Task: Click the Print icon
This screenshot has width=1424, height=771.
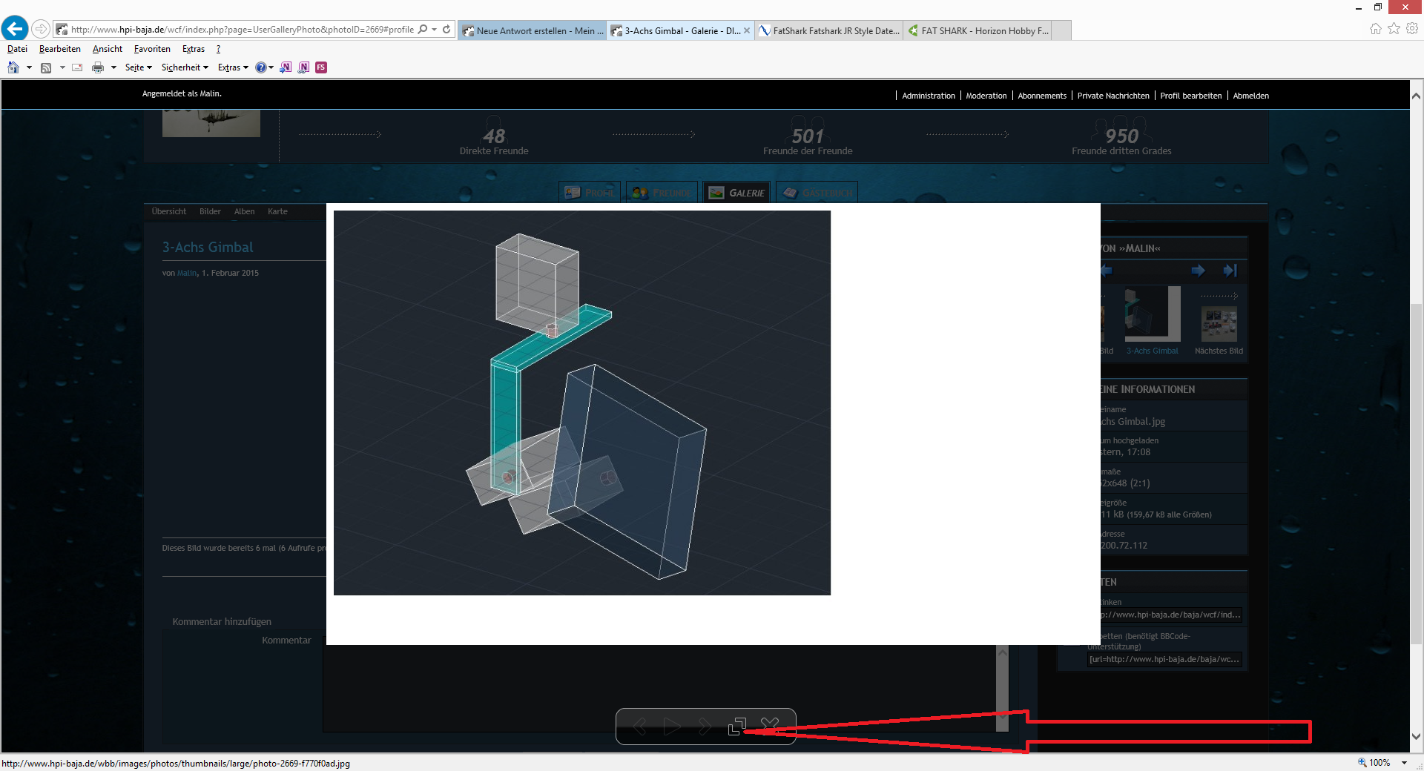Action: (x=98, y=67)
